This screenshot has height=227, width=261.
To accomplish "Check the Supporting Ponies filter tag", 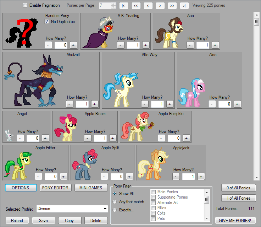I will tap(153, 197).
